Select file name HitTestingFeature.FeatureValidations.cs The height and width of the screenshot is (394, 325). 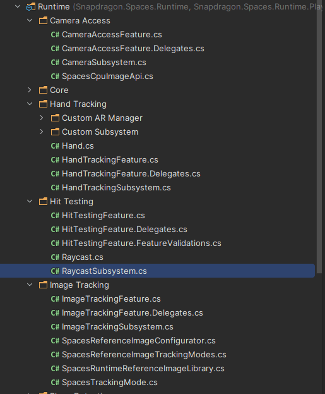(x=141, y=243)
